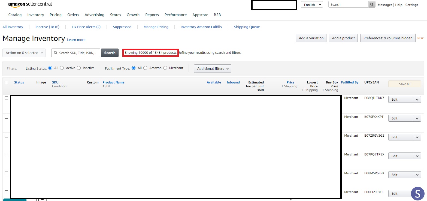Open the Manage Pricing tab
Screen dimensions: 427x201
coord(156,27)
